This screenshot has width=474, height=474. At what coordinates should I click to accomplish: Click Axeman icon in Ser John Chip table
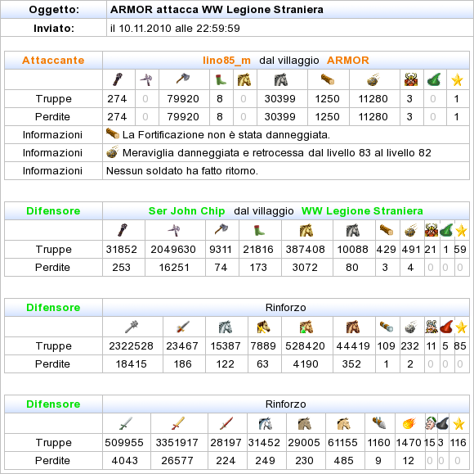(x=221, y=229)
